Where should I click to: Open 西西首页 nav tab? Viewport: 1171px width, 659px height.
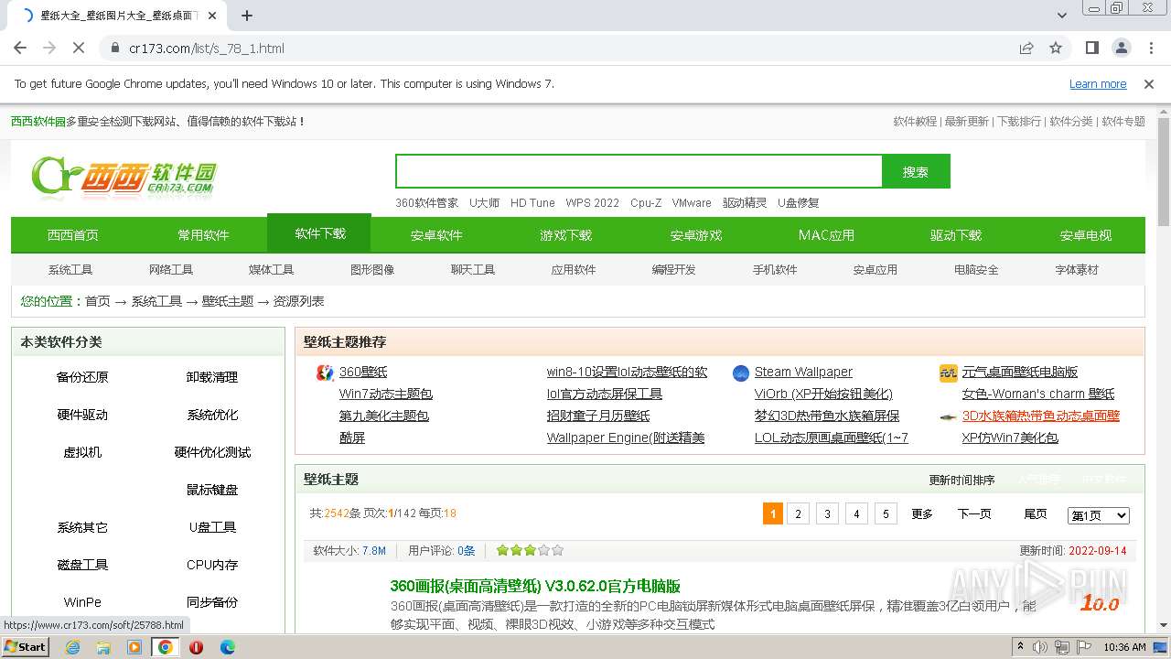pos(73,235)
